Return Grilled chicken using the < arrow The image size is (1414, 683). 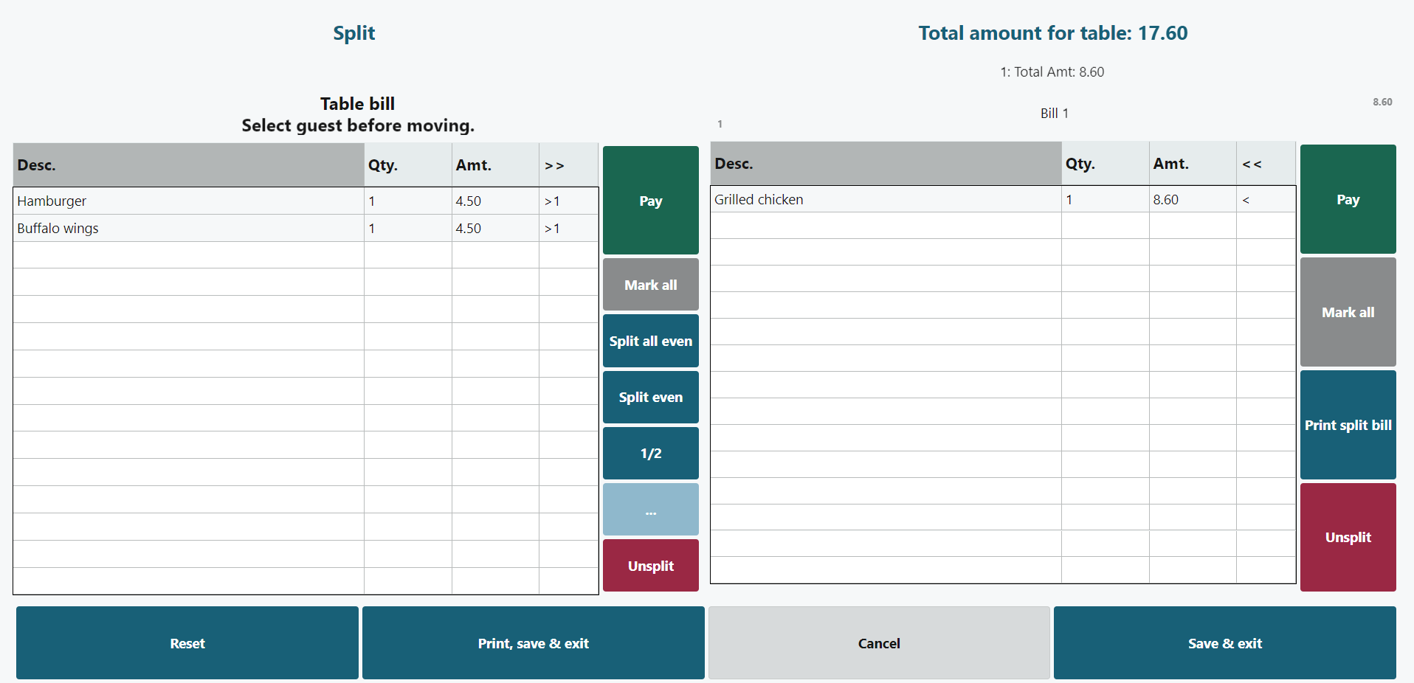pos(1246,200)
